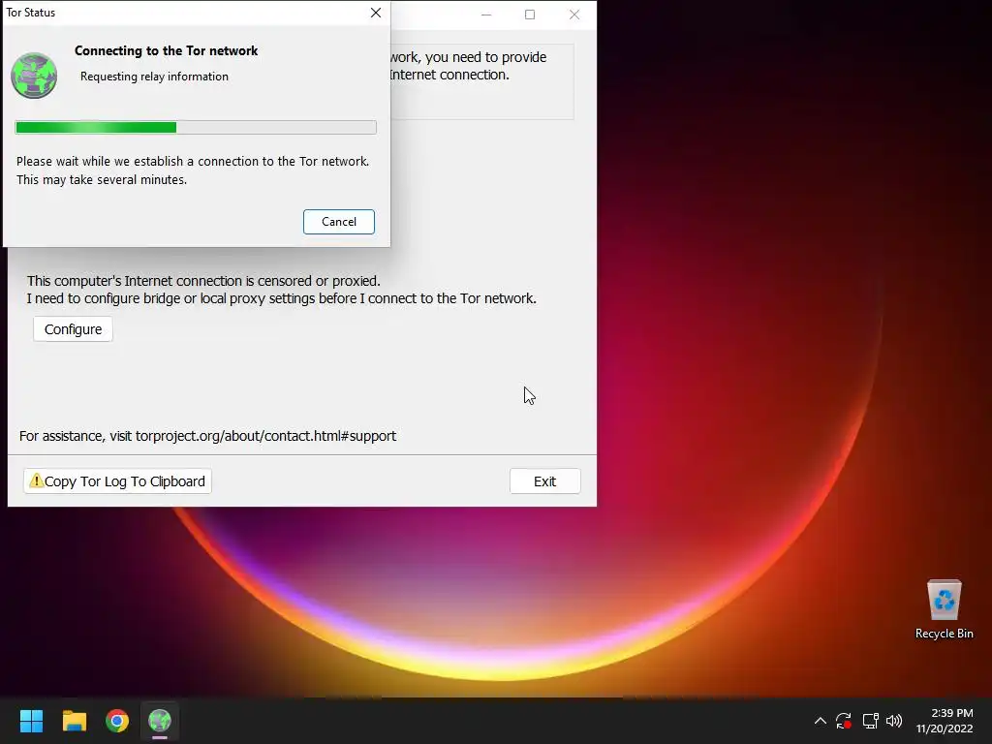Click the 'Internet connection is censored or proxied' text
Image resolution: width=992 pixels, height=744 pixels.
click(x=253, y=281)
